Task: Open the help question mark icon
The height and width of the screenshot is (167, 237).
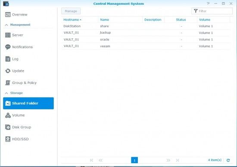Action: tap(208, 3)
